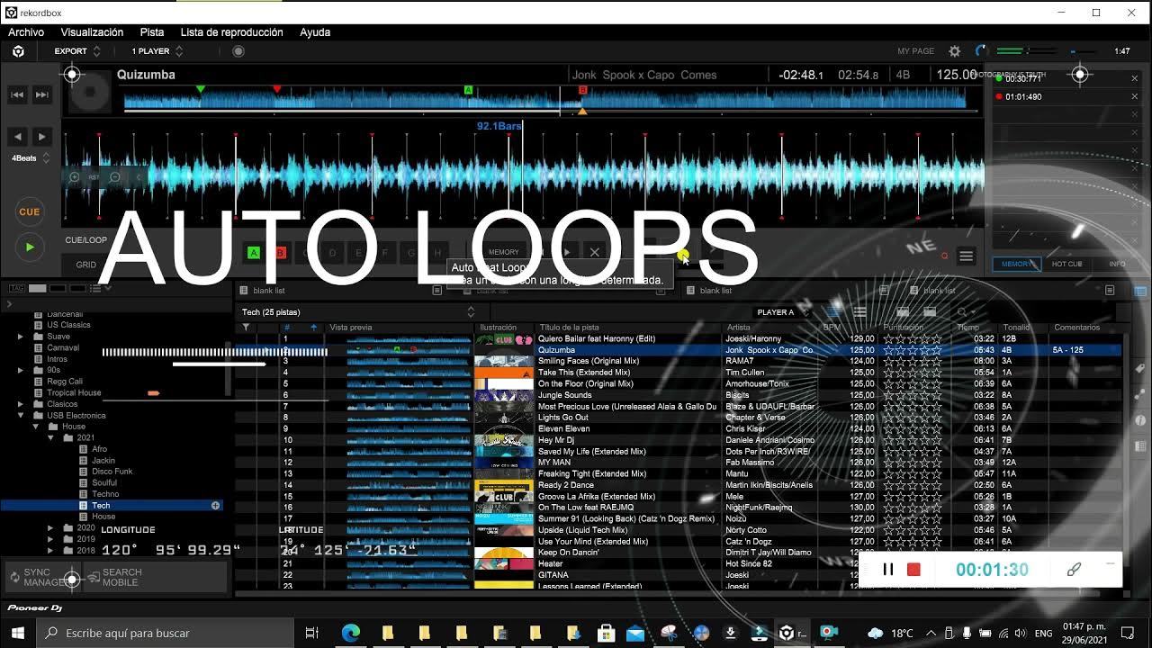The height and width of the screenshot is (648, 1152).
Task: Open Tech (25 pistas) playlist dropdown
Action: coord(357,312)
